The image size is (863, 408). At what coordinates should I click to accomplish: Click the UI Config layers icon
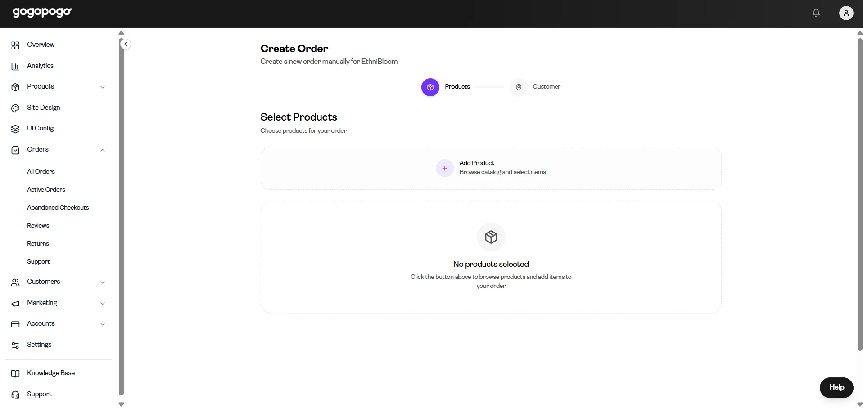point(15,129)
